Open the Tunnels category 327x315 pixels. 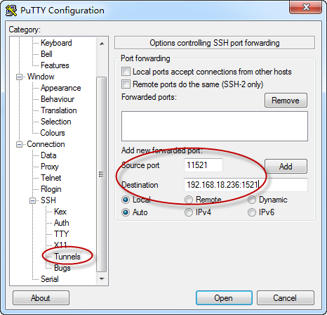point(67,257)
